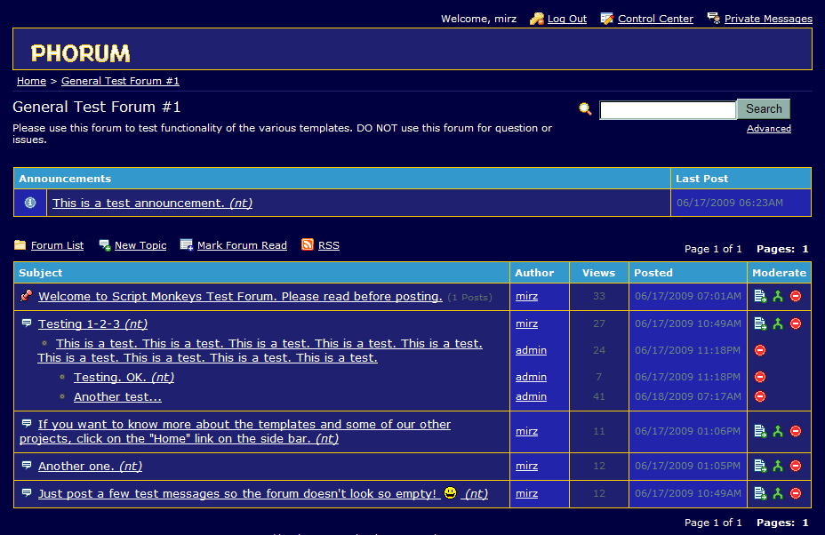Move the 'If you want to know more' topic
The image size is (825, 535).
tap(760, 431)
